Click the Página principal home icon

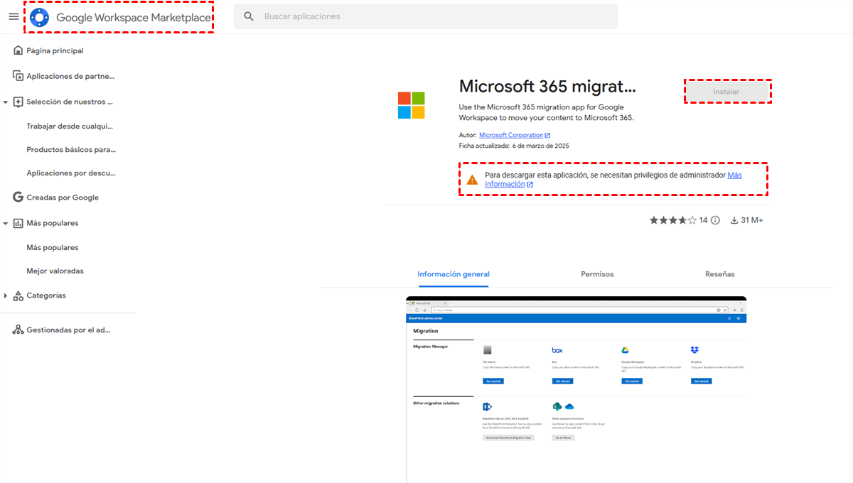(x=18, y=50)
